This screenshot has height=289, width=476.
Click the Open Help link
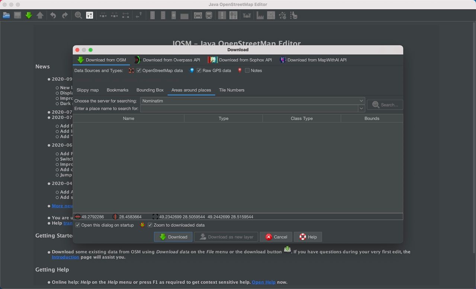click(264, 282)
